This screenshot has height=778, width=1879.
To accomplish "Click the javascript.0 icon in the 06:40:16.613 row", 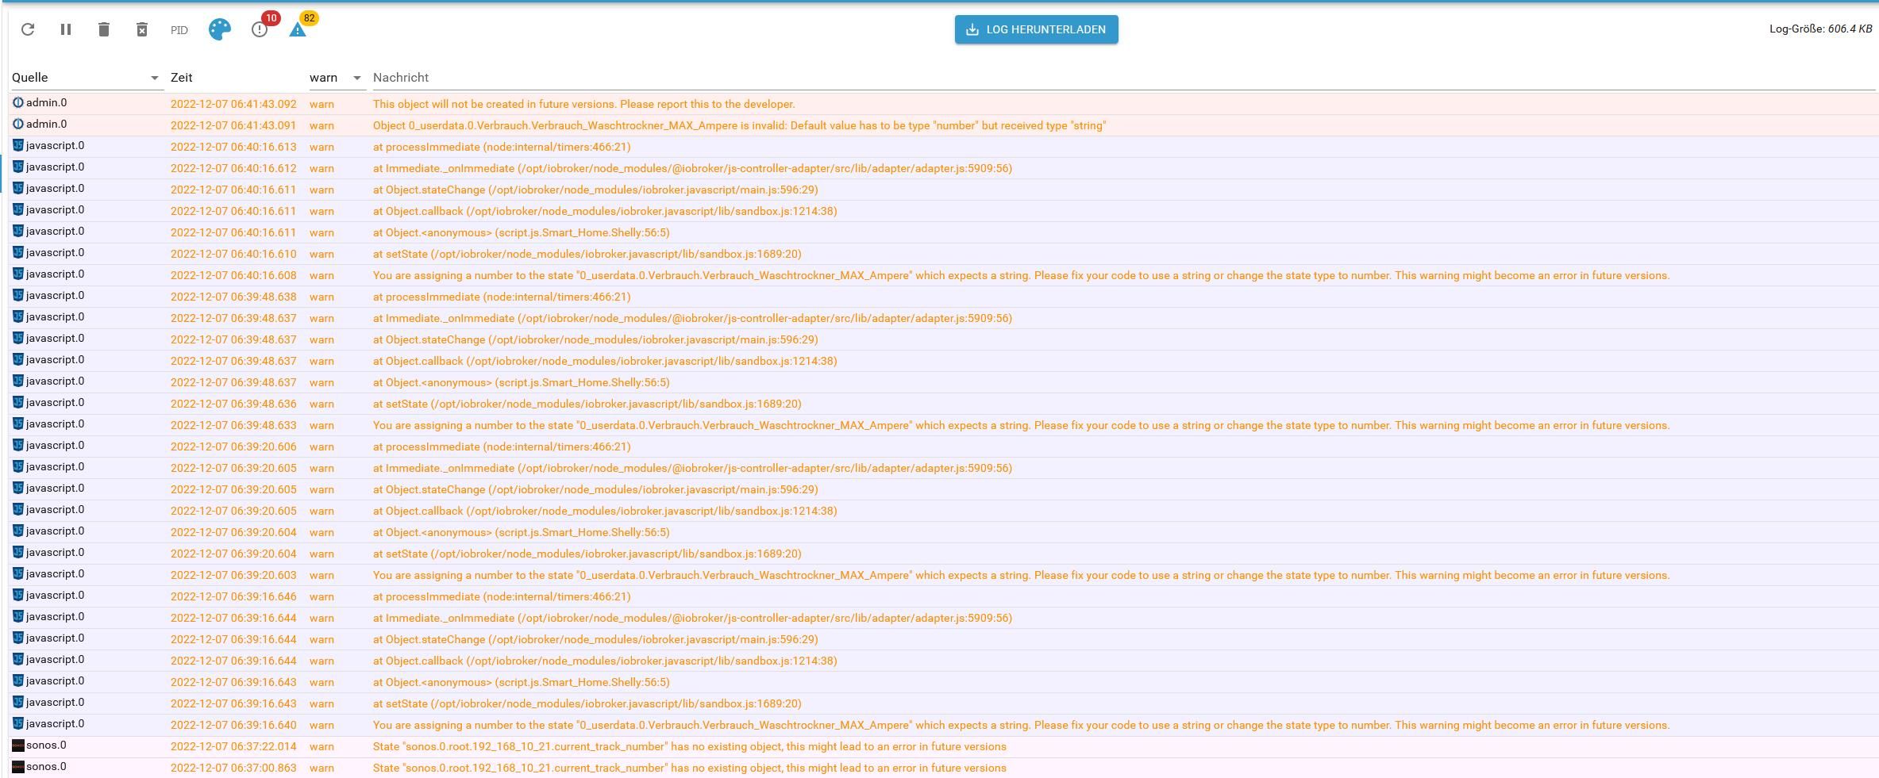I will click(18, 146).
